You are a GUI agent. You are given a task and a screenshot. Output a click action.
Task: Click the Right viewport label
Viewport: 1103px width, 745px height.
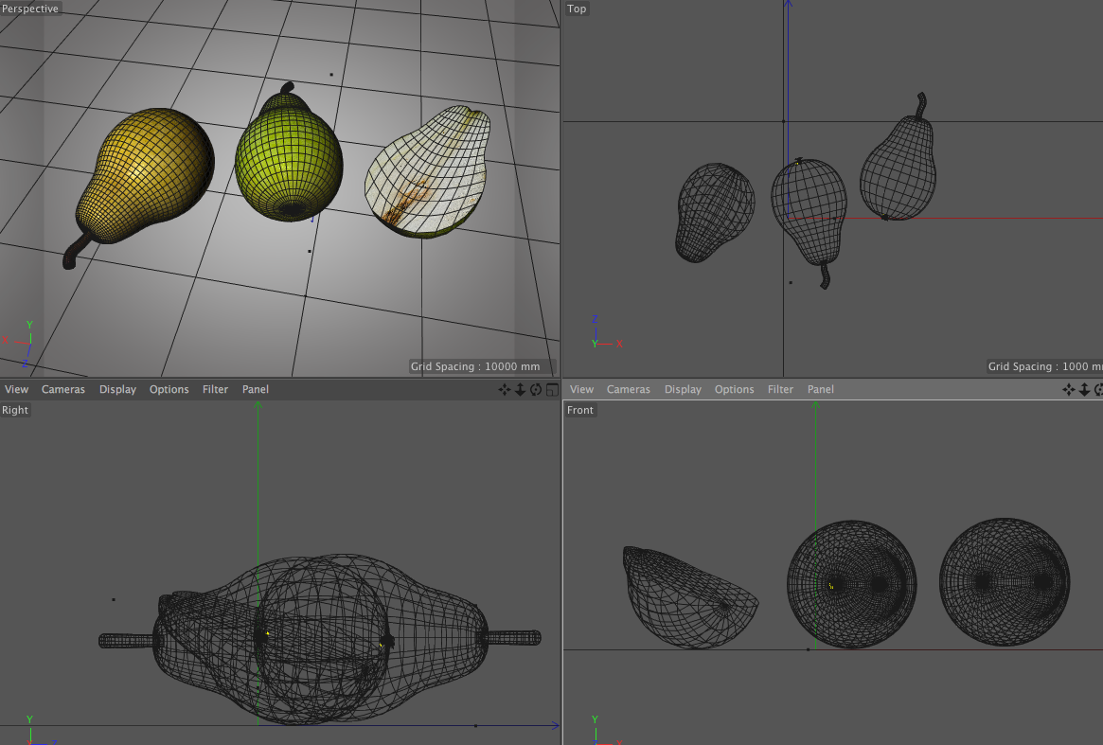[x=15, y=410]
